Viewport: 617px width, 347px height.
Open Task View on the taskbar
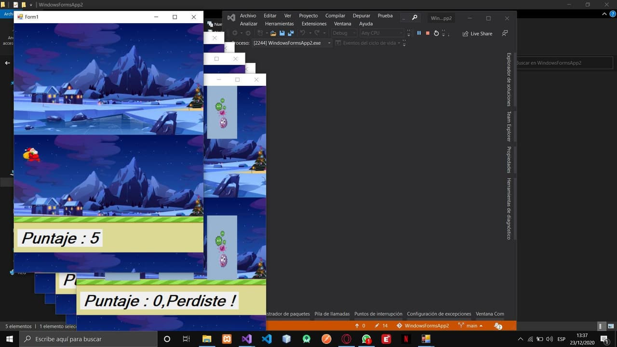pos(187,339)
